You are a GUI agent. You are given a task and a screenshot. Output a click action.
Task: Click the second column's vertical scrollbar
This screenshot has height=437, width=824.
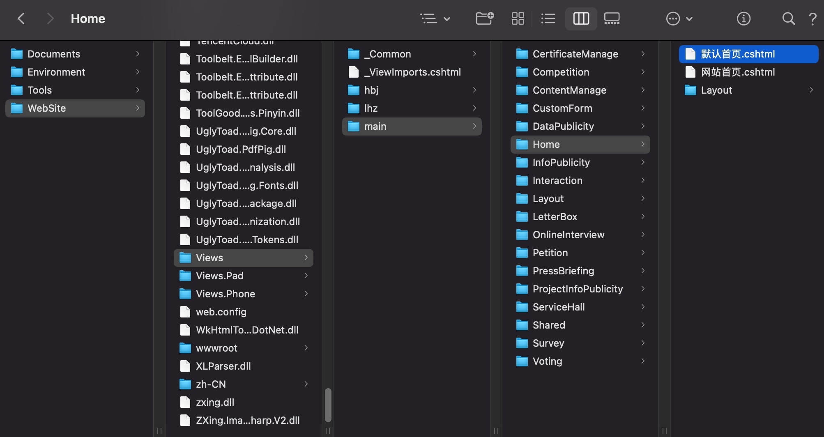click(x=328, y=405)
